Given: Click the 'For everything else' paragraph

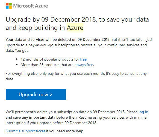Looking at the screenshot, I should [76, 76].
